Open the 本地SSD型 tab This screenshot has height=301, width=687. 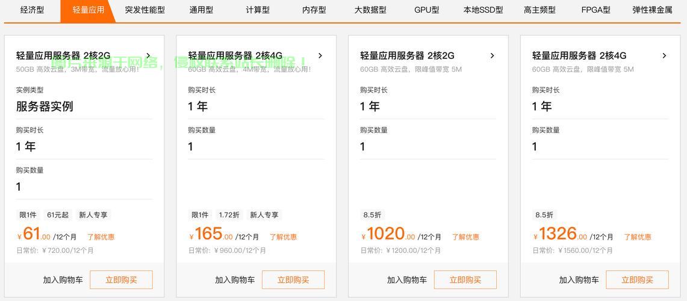coord(483,10)
